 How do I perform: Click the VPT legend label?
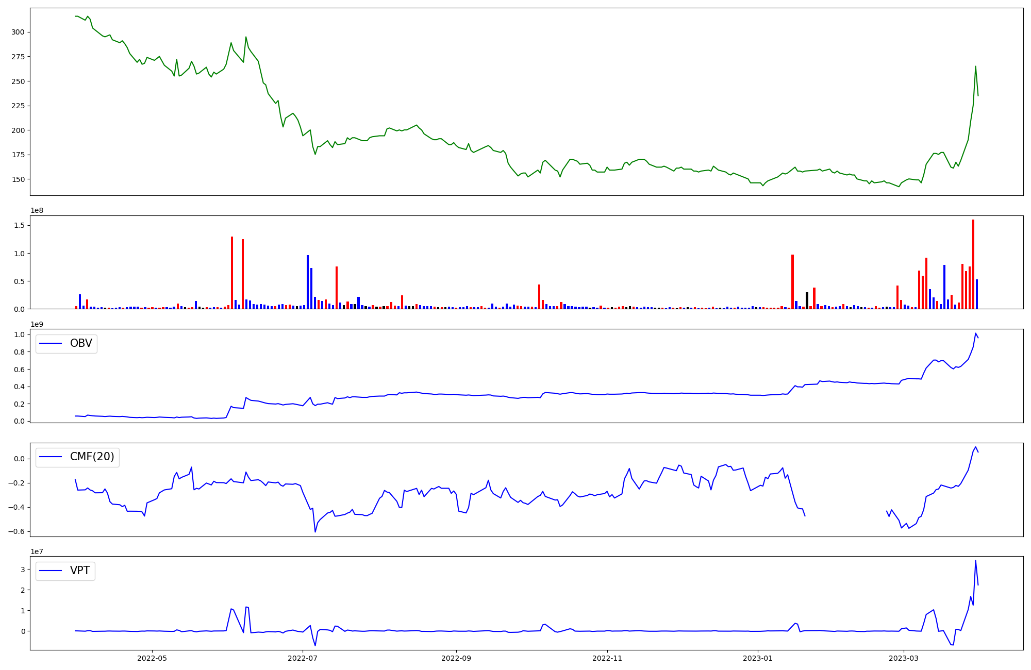pyautogui.click(x=80, y=571)
